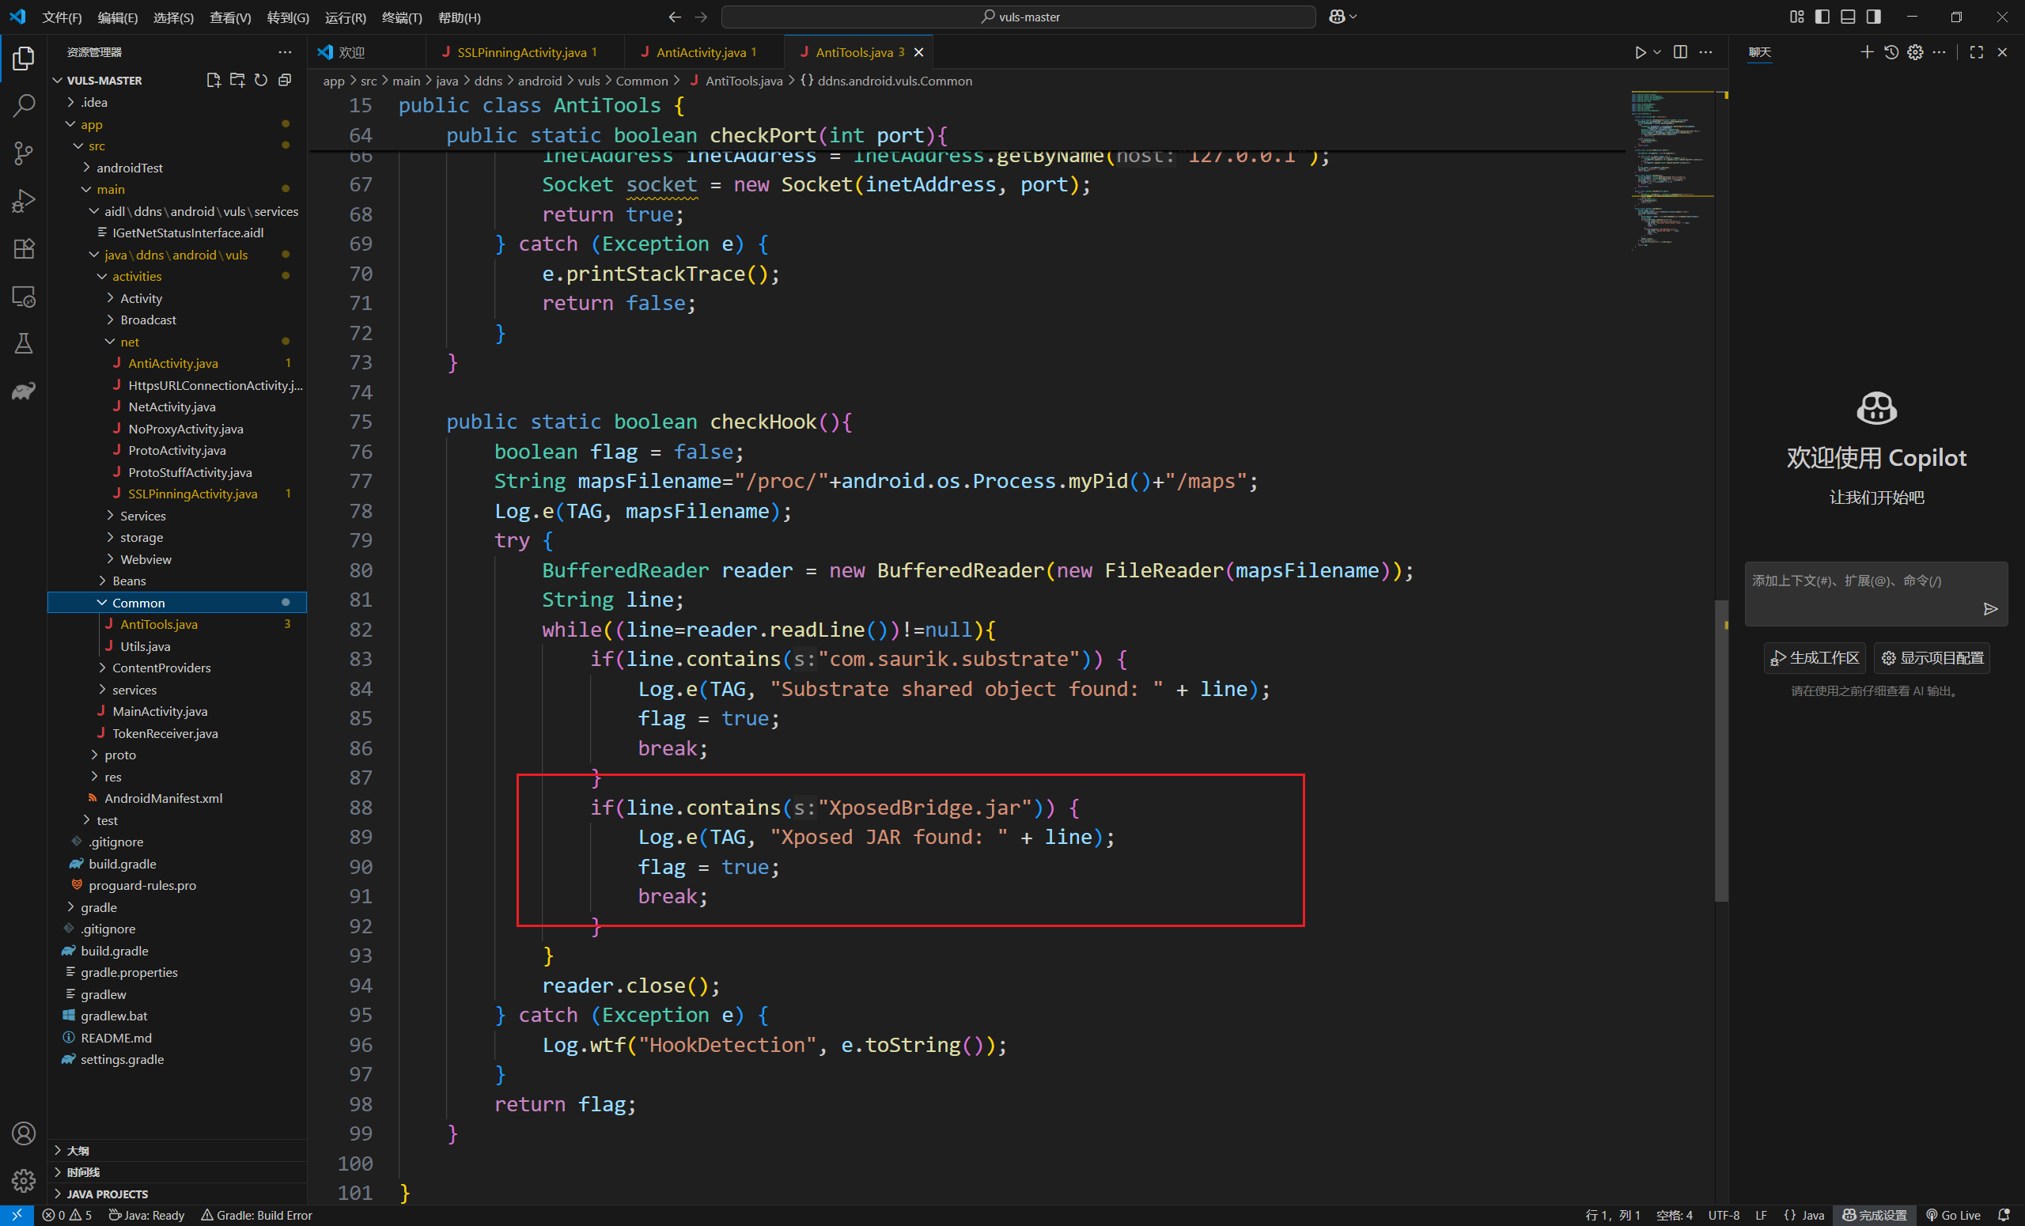
Task: Refresh the explorer file tree
Action: tap(260, 80)
